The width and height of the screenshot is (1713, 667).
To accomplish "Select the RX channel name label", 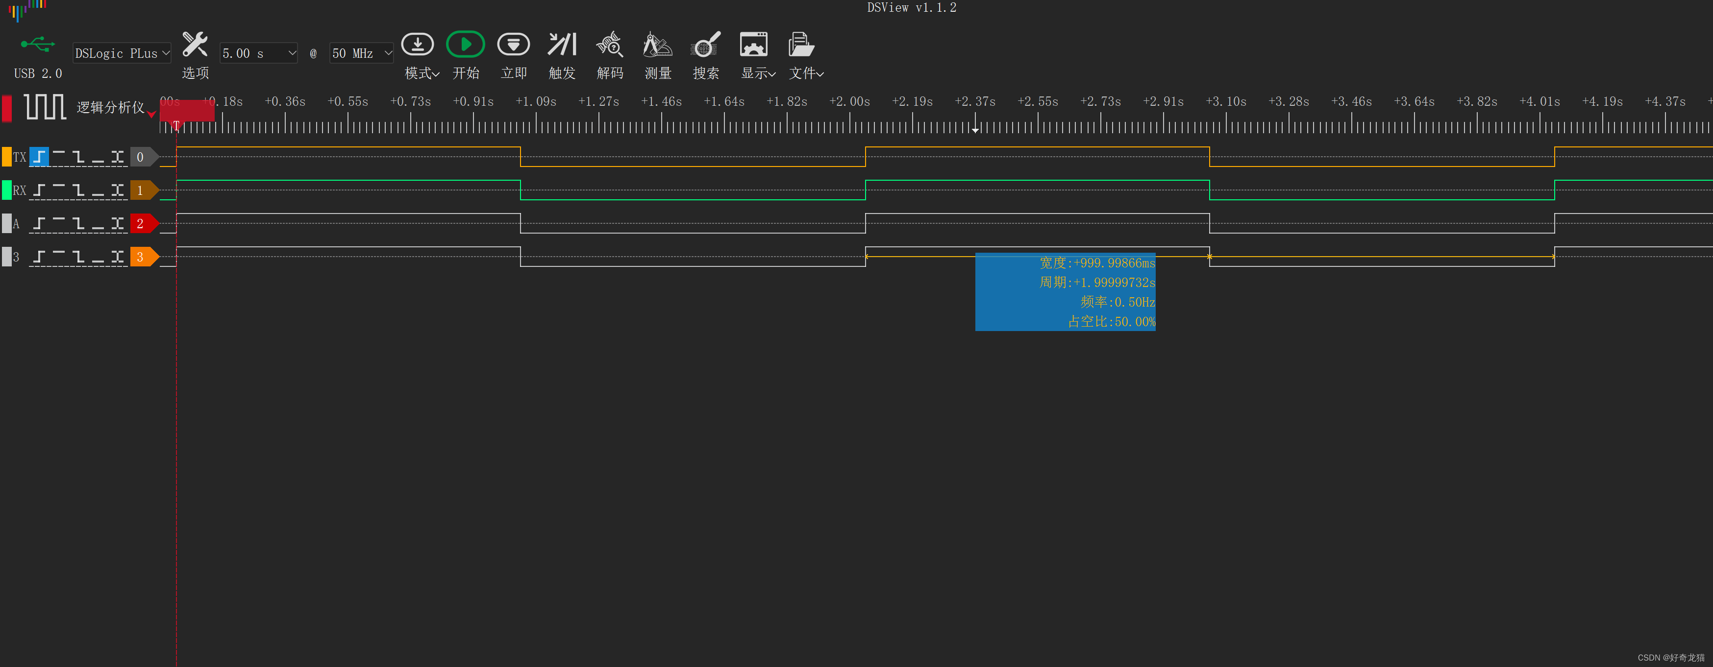I will click(20, 191).
